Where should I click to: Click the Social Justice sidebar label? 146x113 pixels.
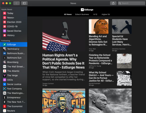click(x=14, y=84)
